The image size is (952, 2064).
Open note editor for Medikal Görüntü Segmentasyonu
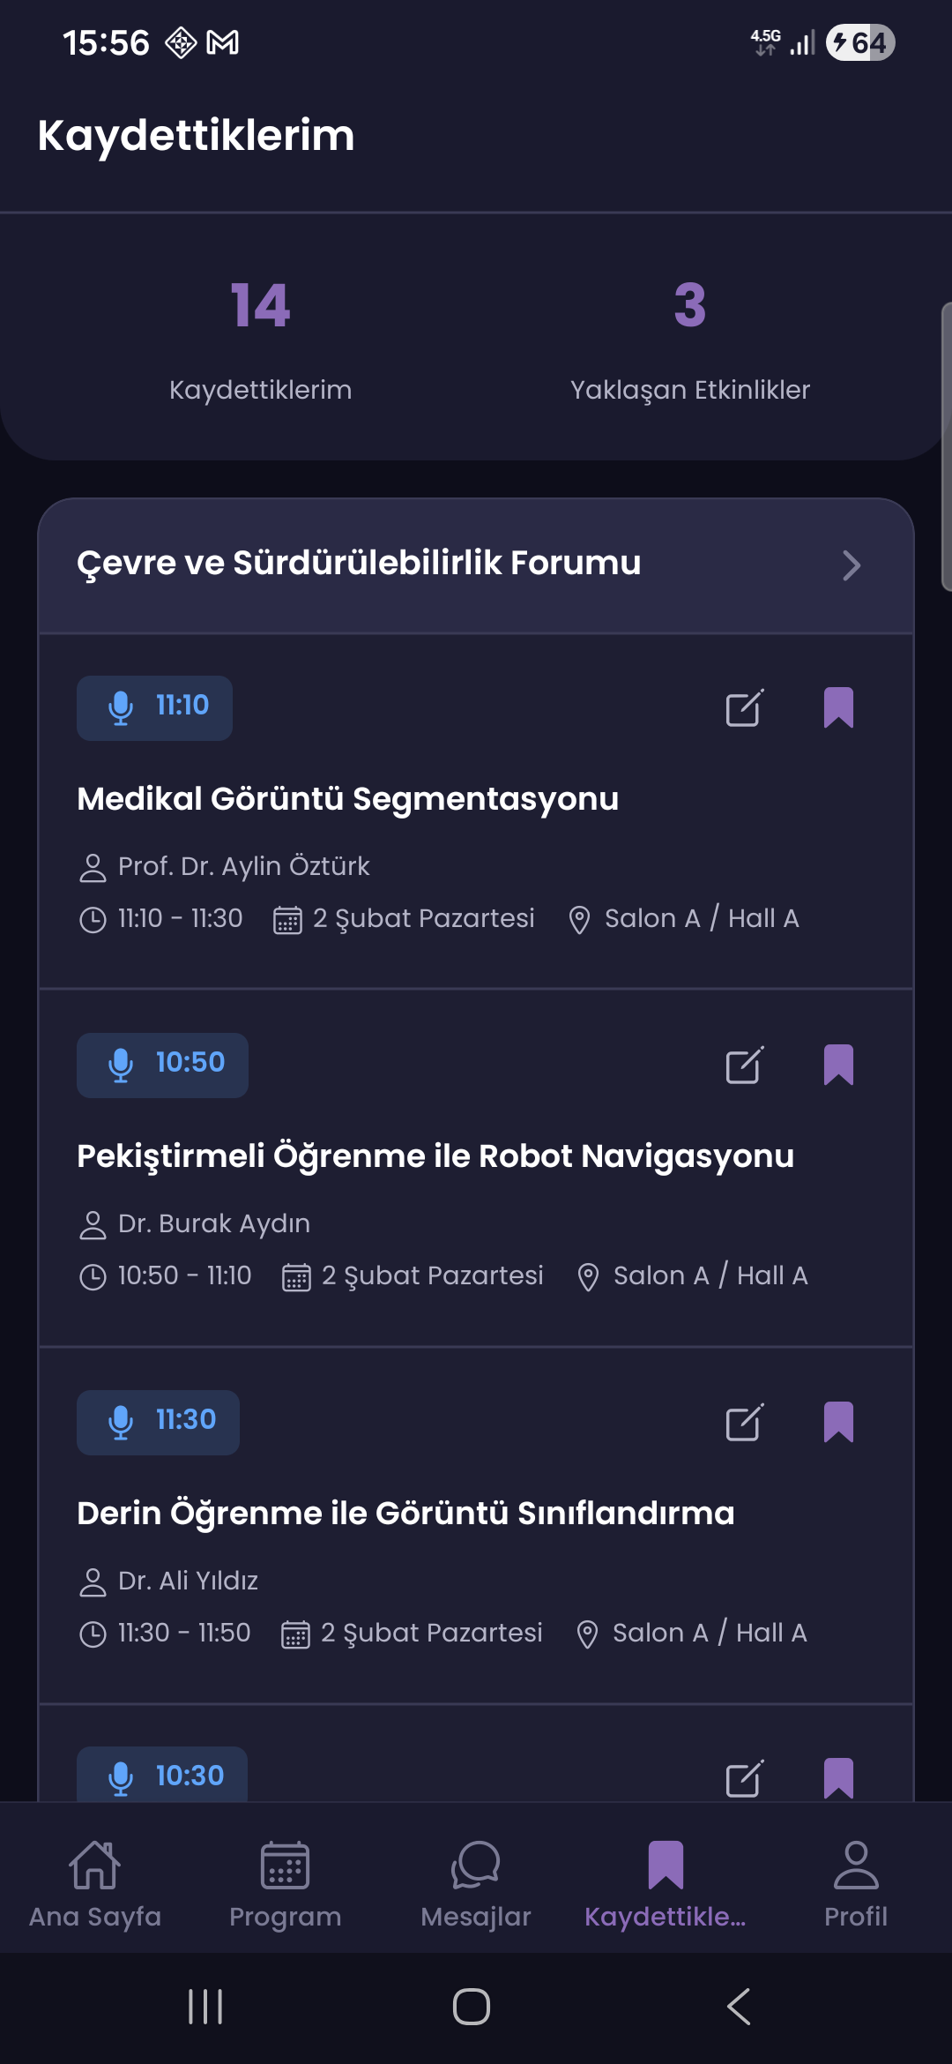click(x=744, y=708)
